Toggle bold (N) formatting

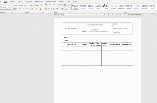coord(14,9)
